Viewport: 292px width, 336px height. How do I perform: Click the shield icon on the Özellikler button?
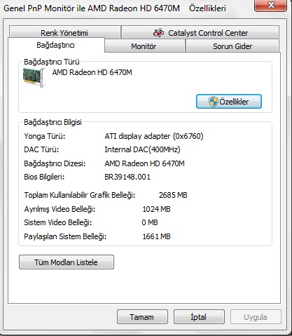(x=213, y=102)
